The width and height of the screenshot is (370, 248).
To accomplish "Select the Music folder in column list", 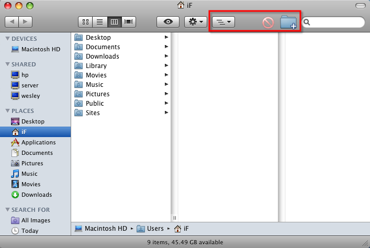I will (121, 84).
